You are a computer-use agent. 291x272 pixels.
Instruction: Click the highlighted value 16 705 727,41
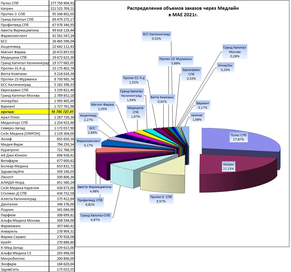point(62,112)
